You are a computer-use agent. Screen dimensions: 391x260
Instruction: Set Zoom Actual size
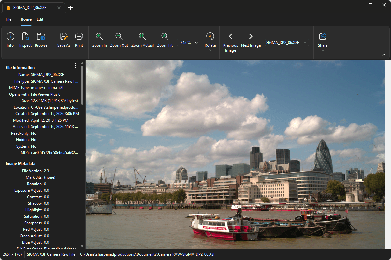pyautogui.click(x=142, y=36)
